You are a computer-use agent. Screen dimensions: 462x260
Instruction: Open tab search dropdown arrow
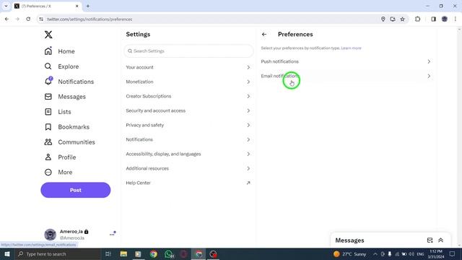tap(6, 6)
